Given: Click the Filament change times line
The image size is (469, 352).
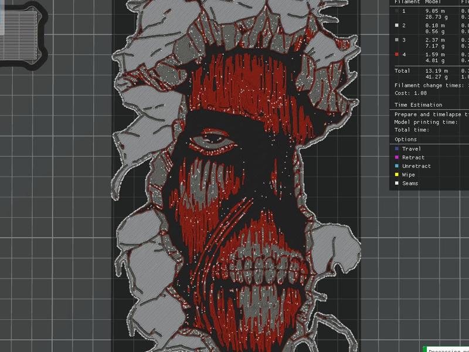Looking at the screenshot, I should click(428, 85).
